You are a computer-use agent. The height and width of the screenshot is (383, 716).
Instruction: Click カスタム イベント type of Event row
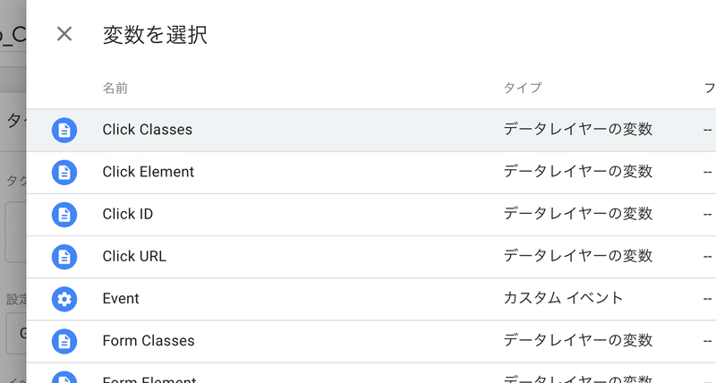563,298
